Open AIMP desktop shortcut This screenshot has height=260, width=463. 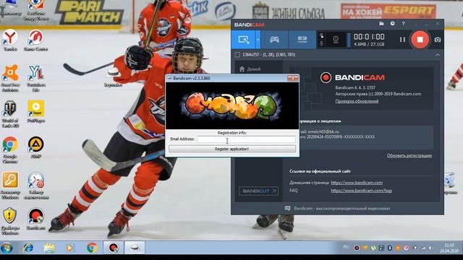pyautogui.click(x=35, y=147)
